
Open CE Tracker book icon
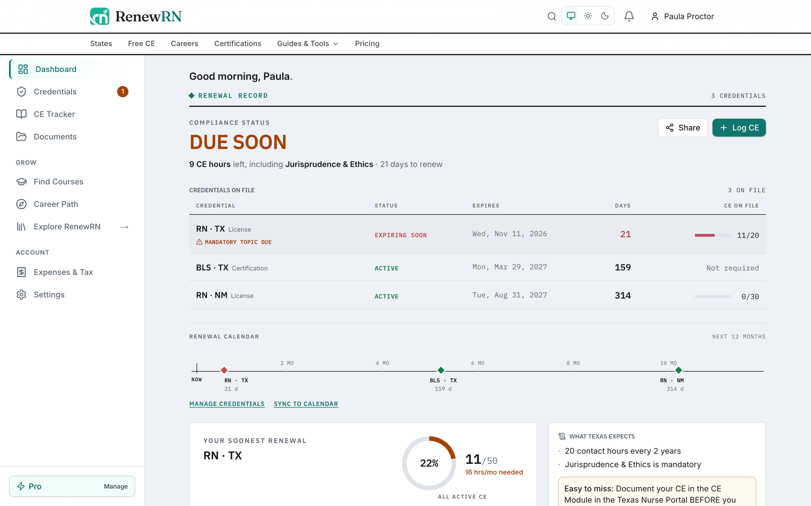click(x=21, y=114)
